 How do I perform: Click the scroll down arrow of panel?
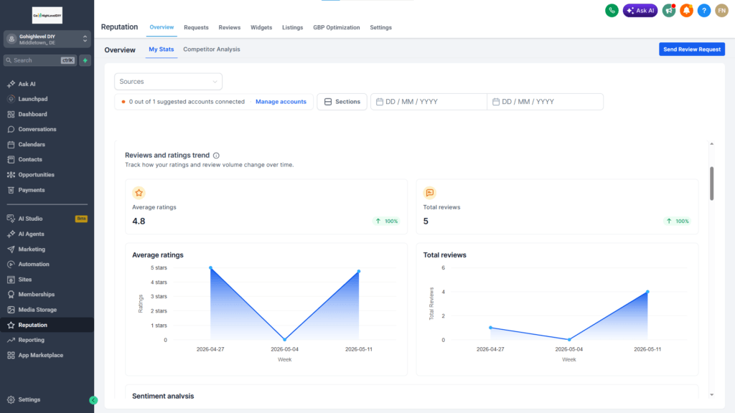[711, 395]
